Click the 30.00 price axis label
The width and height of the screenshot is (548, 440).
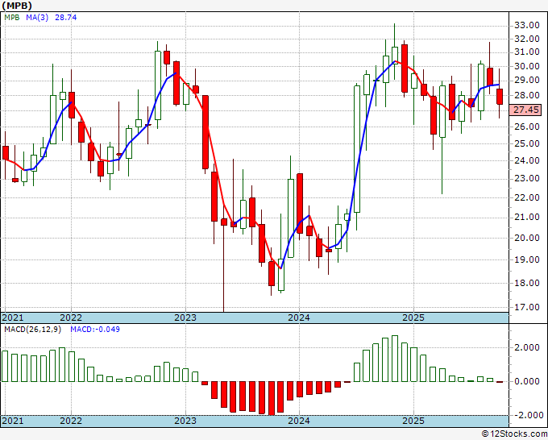pyautogui.click(x=527, y=66)
